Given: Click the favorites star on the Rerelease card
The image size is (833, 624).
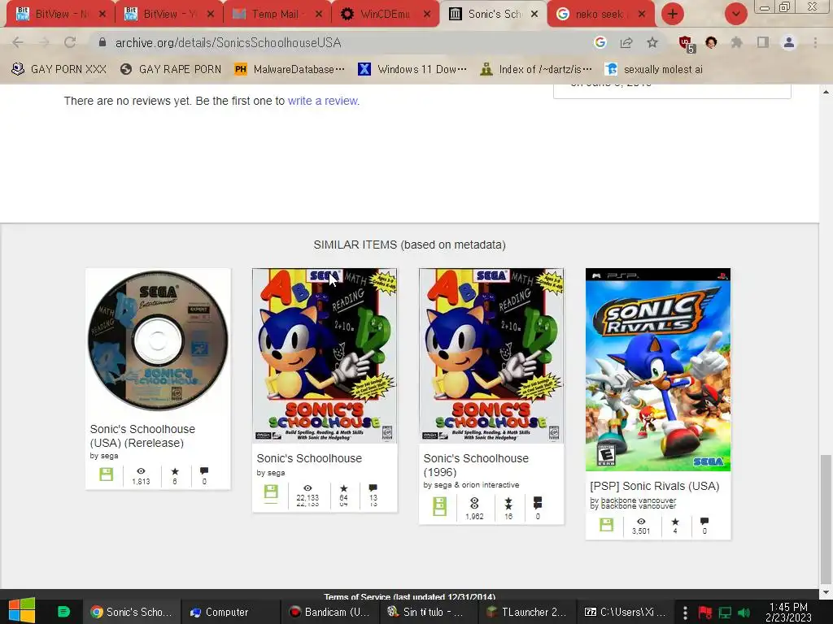Looking at the screenshot, I should tap(175, 471).
